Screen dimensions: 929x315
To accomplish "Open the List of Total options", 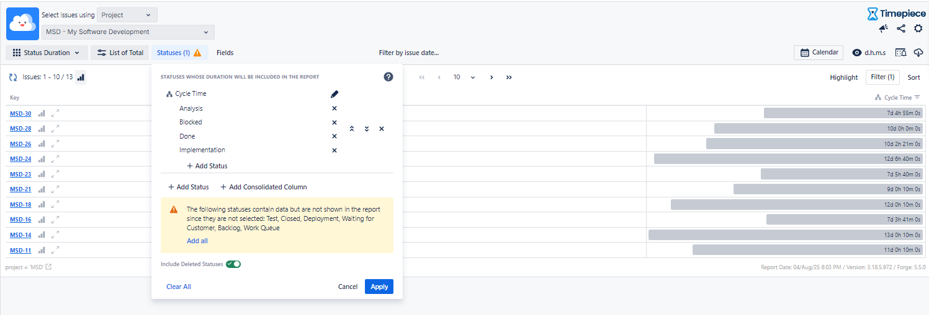I will pos(120,53).
